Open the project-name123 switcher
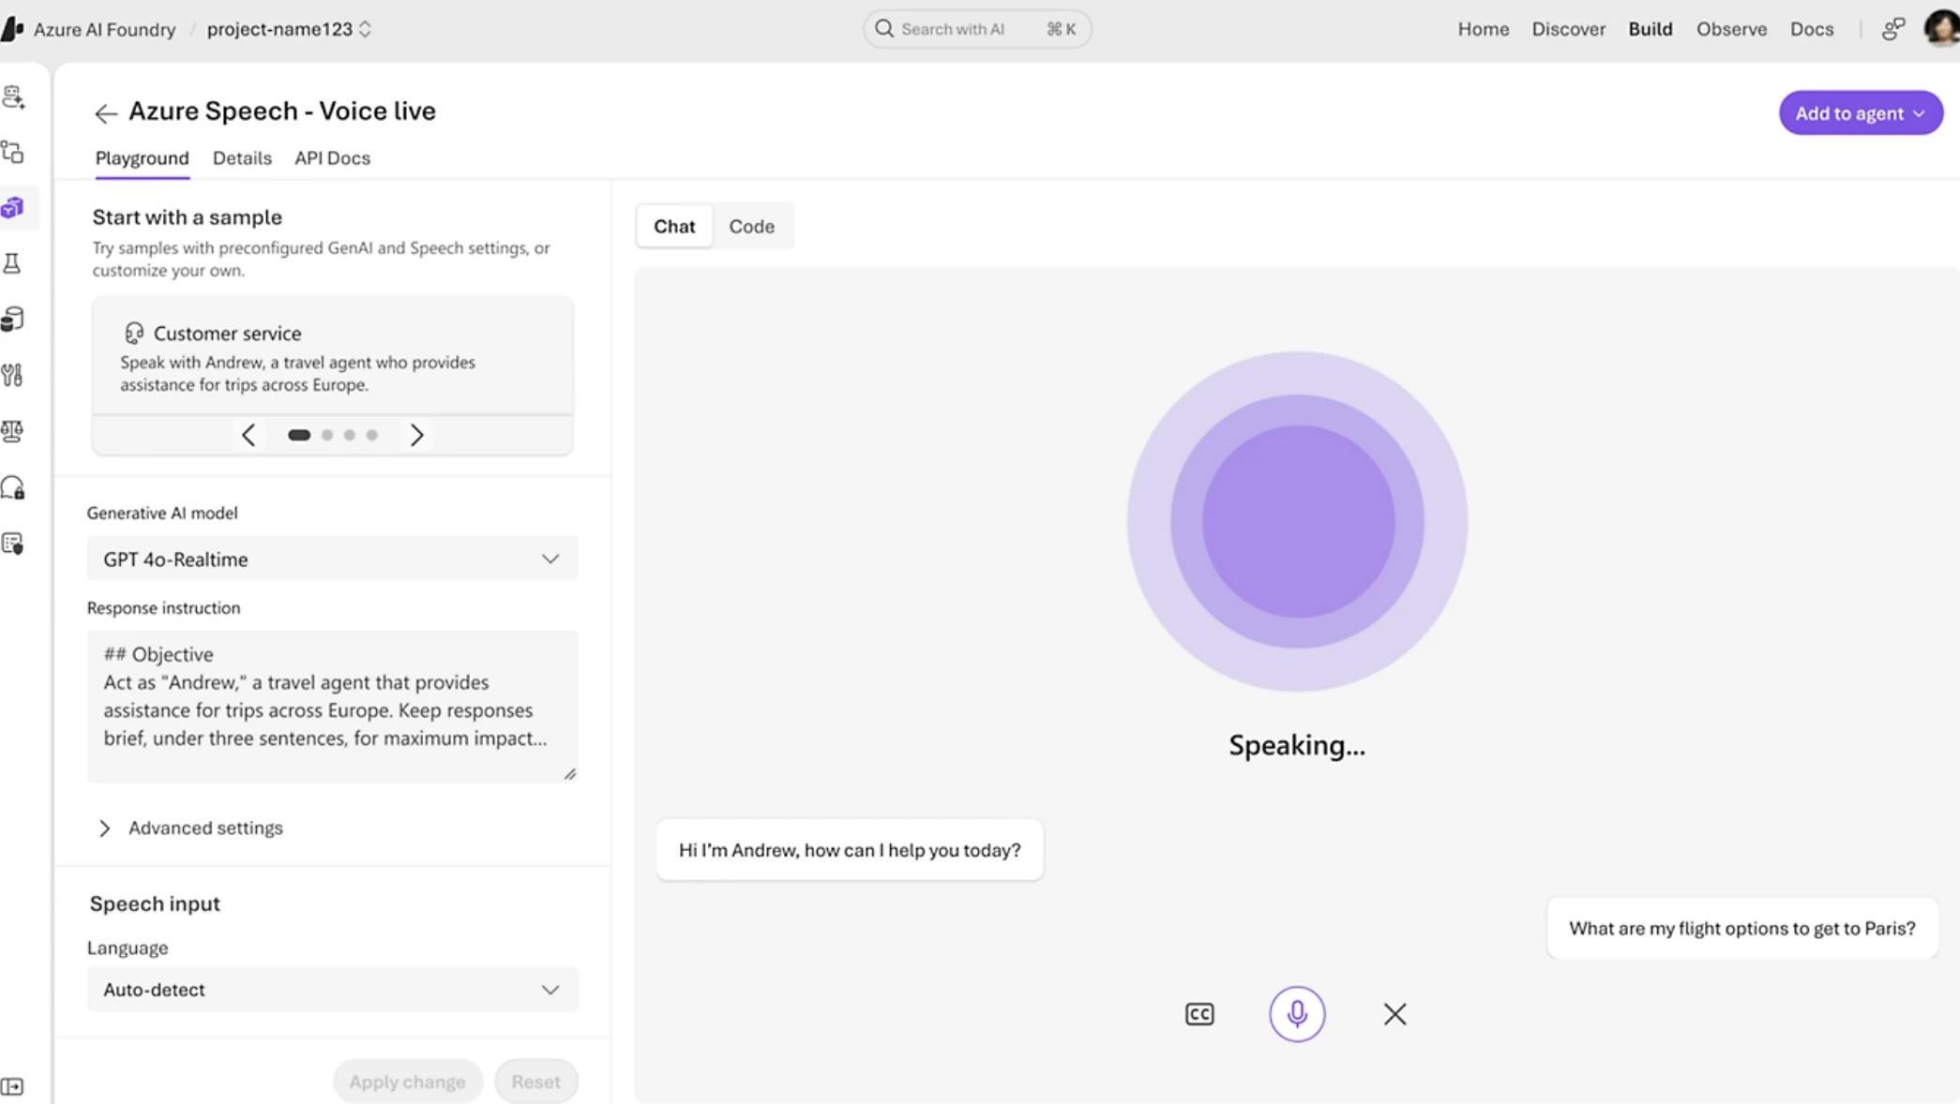Screen dimensions: 1960x1104 coord(289,29)
